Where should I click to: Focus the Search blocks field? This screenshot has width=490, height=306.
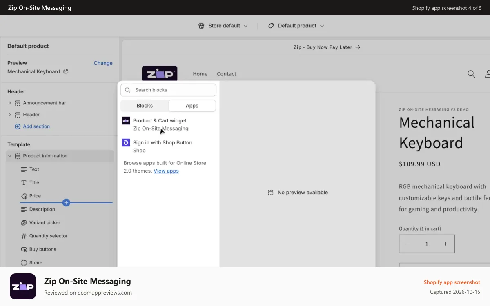(x=168, y=90)
